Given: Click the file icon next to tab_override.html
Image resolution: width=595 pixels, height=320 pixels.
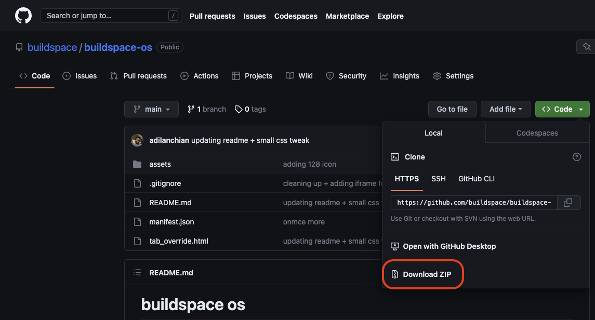Looking at the screenshot, I should [137, 241].
